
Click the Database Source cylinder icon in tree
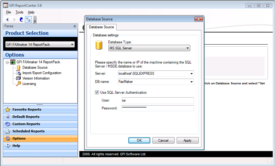(19, 68)
